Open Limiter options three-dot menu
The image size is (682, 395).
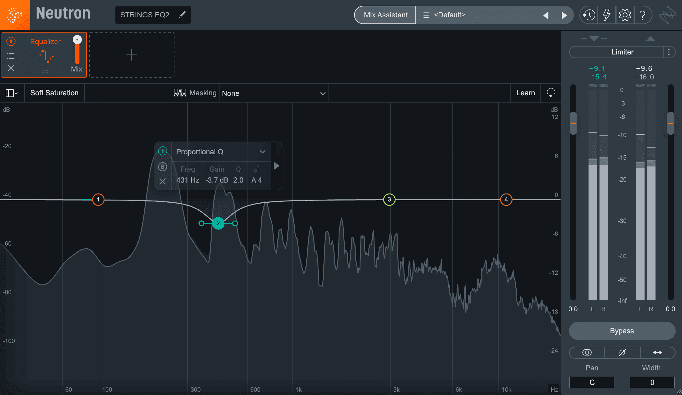tap(669, 52)
